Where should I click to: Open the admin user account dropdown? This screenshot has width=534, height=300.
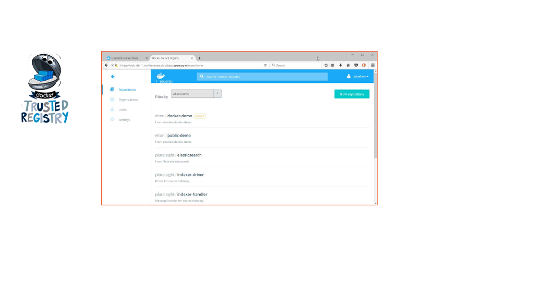pos(358,77)
